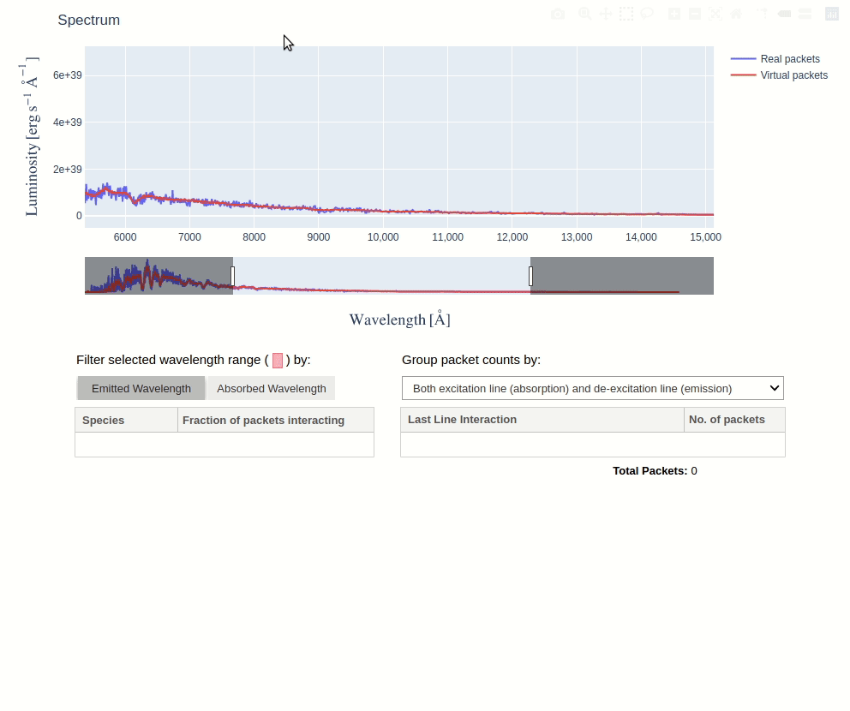Click the Plotly logo icon
The image size is (850, 711).
click(831, 14)
